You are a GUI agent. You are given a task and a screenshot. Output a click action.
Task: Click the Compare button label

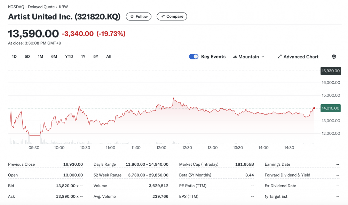[x=175, y=16]
